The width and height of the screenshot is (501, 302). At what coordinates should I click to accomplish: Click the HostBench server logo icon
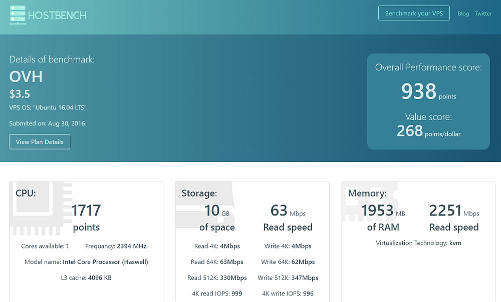click(x=17, y=14)
